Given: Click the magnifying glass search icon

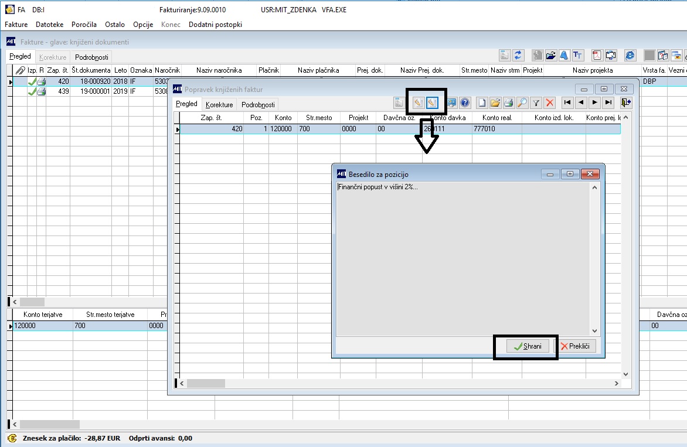Looking at the screenshot, I should (522, 103).
